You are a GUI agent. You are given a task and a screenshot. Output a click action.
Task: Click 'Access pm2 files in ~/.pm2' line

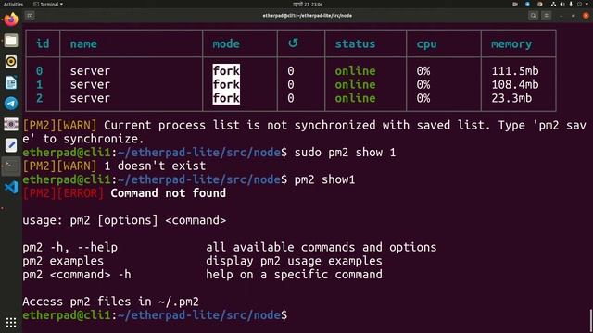coord(110,302)
